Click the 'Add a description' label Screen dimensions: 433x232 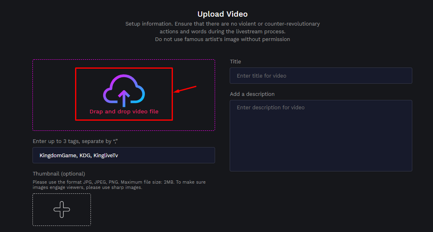point(252,94)
